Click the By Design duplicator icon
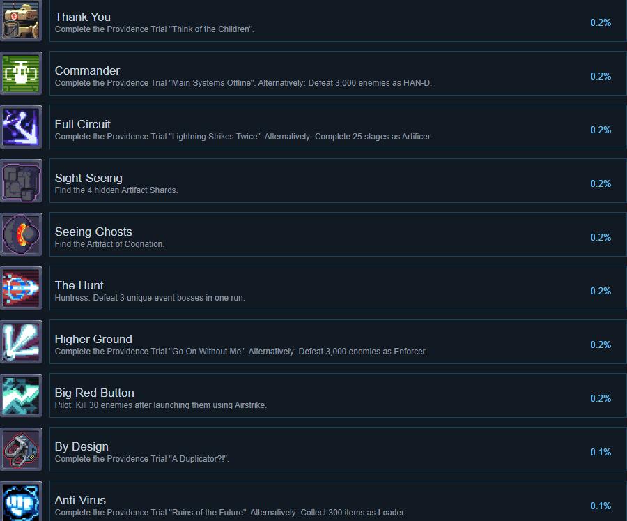The image size is (627, 521). tap(21, 449)
